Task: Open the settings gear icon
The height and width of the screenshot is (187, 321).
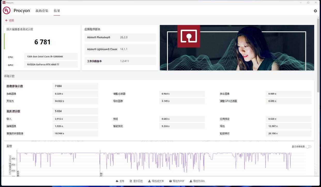Action: coord(315,11)
